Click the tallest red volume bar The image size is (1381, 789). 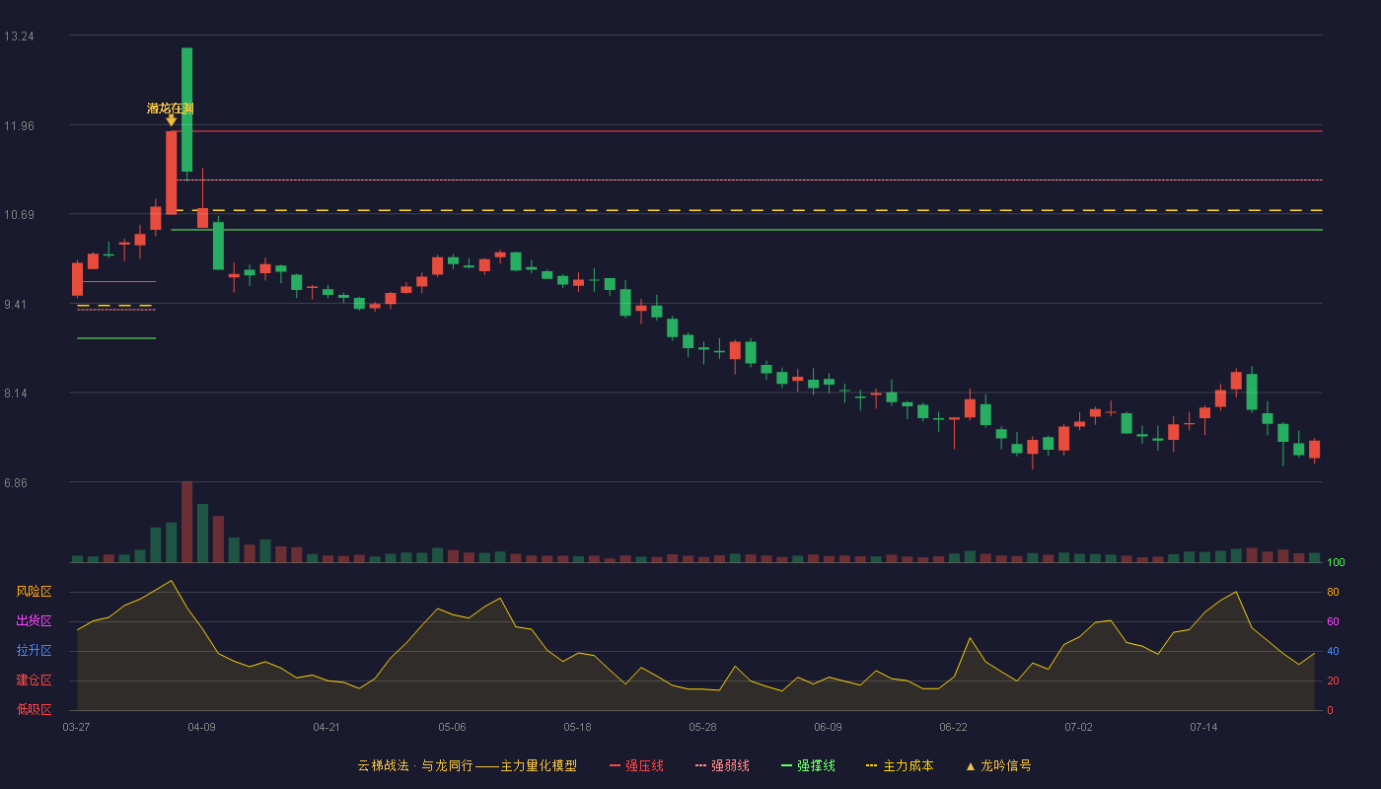tap(186, 522)
